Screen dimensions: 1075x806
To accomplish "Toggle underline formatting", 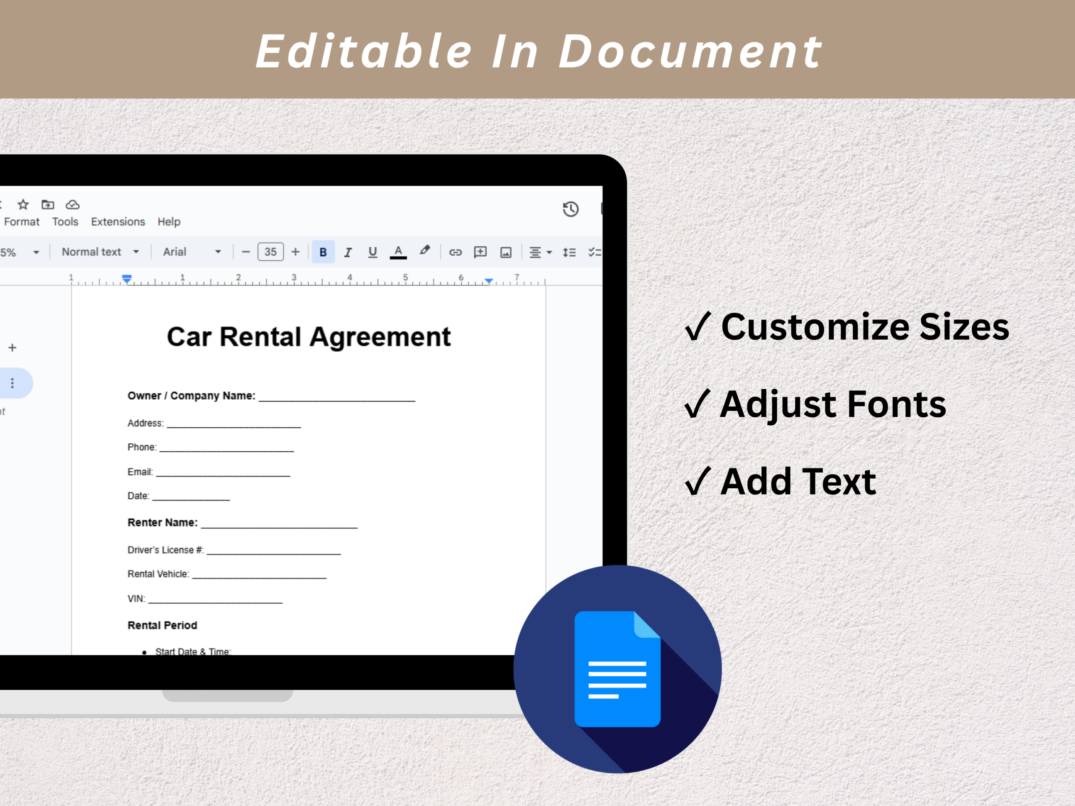I will pyautogui.click(x=372, y=251).
